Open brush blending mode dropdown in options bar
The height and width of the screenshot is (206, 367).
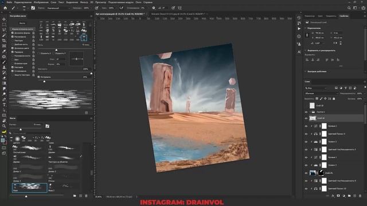coord(58,8)
